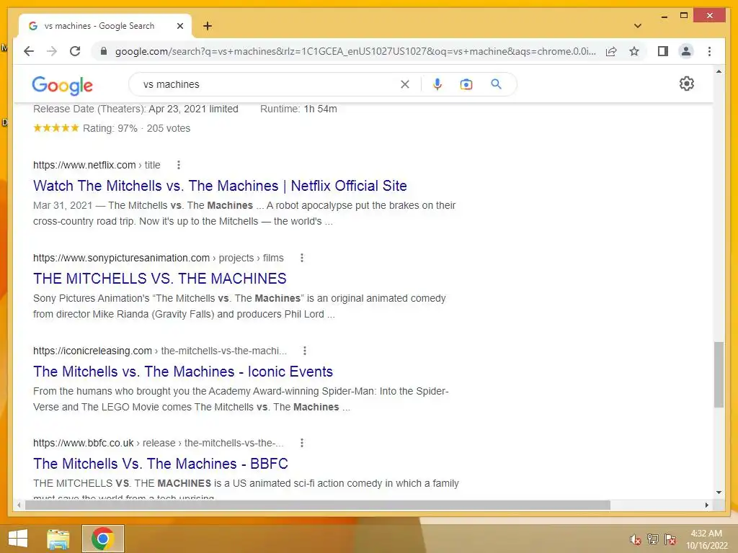Open a new browser tab
The image size is (738, 553).
click(x=208, y=26)
